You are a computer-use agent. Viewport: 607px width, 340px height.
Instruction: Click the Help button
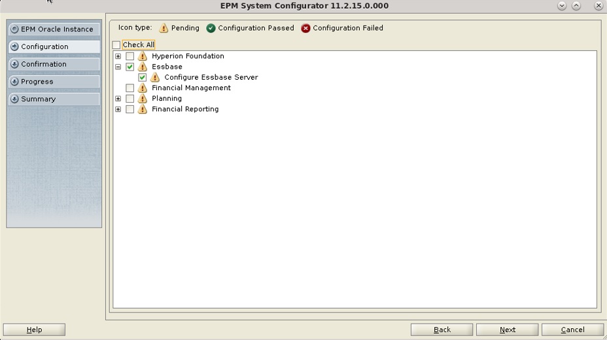(34, 330)
